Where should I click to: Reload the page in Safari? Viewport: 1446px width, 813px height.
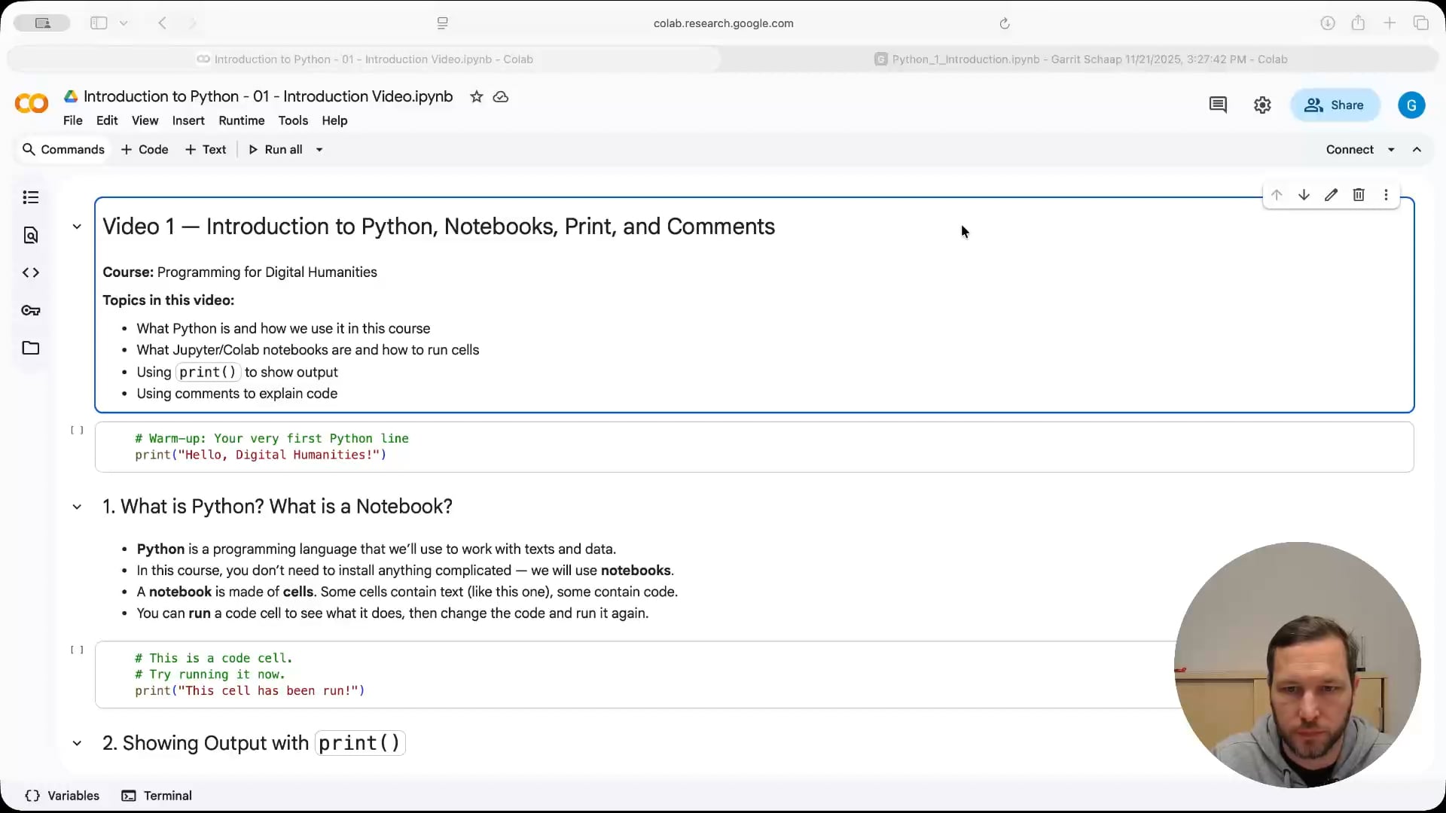point(1004,23)
